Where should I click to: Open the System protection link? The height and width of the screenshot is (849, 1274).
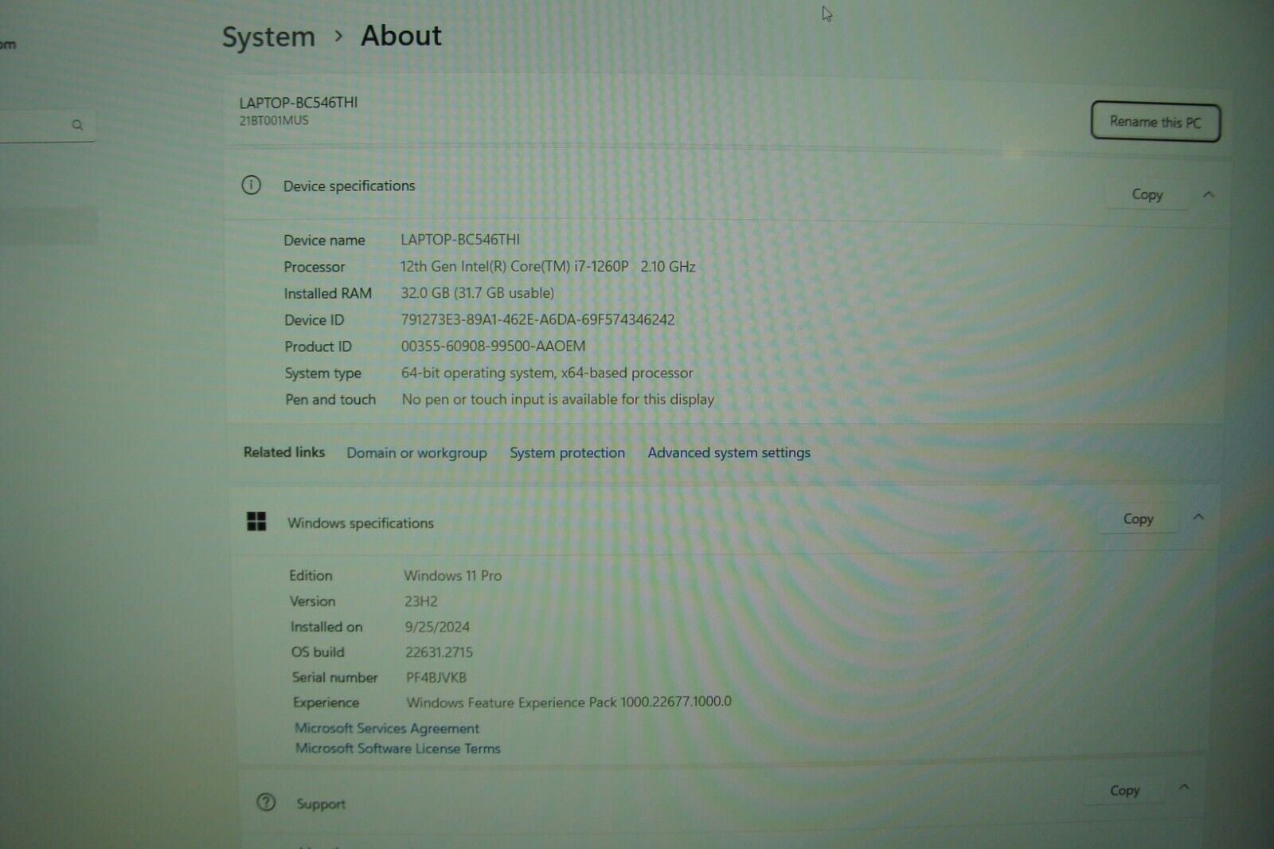click(x=567, y=452)
